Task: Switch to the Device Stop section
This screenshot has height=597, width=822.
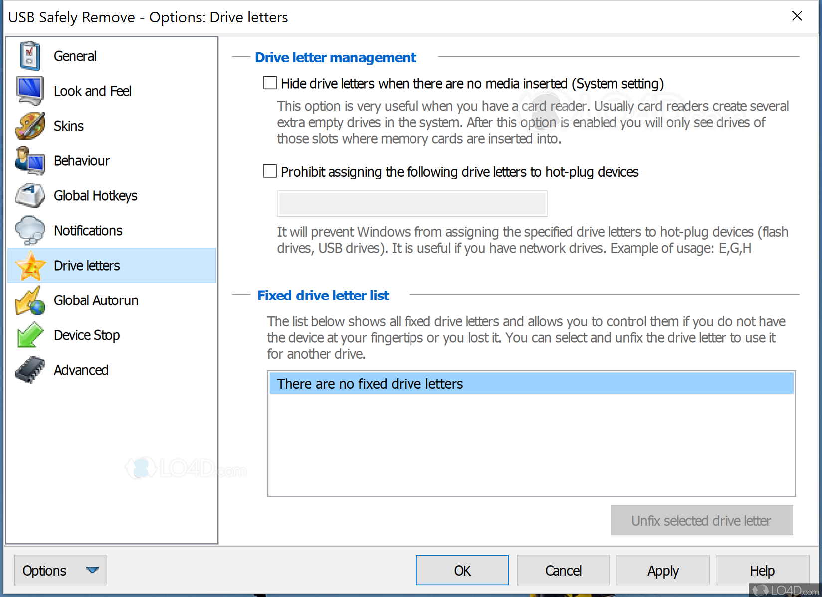Action: coord(86,335)
